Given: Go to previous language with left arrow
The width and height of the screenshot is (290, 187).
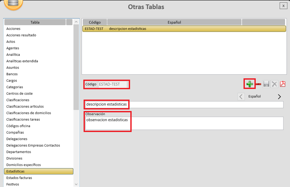Looking at the screenshot, I should [241, 96].
